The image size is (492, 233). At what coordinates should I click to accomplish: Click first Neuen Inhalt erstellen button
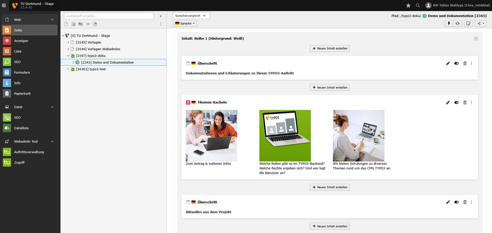pyautogui.click(x=330, y=48)
